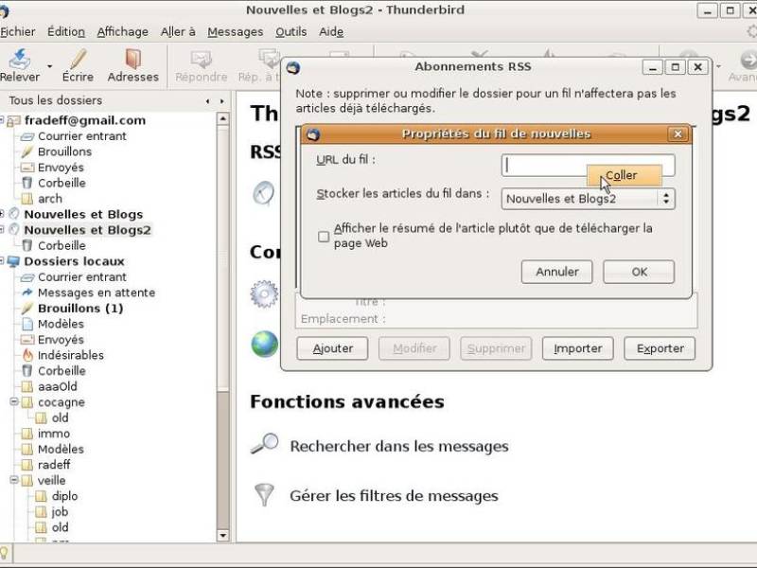Image resolution: width=757 pixels, height=568 pixels.
Task: Click the folder pane scroll up arrow
Action: click(222, 117)
